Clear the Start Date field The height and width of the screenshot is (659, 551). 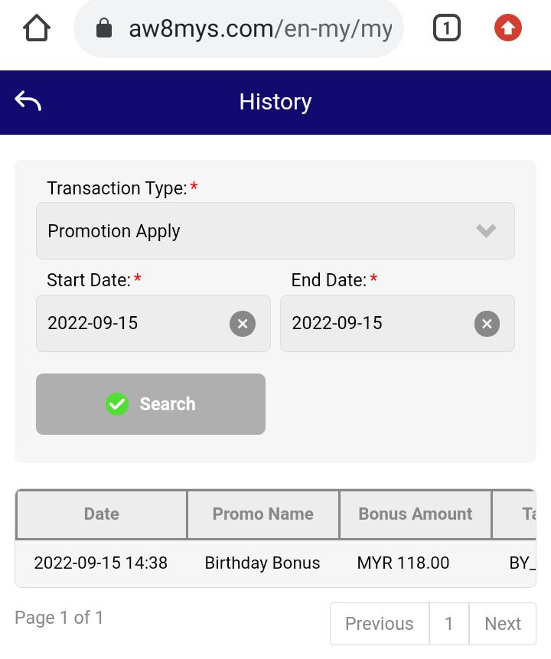click(243, 324)
